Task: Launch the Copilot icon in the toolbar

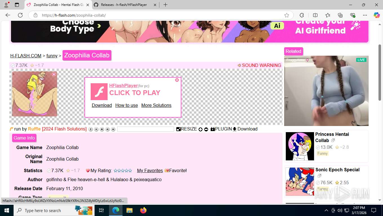Action: (377, 15)
